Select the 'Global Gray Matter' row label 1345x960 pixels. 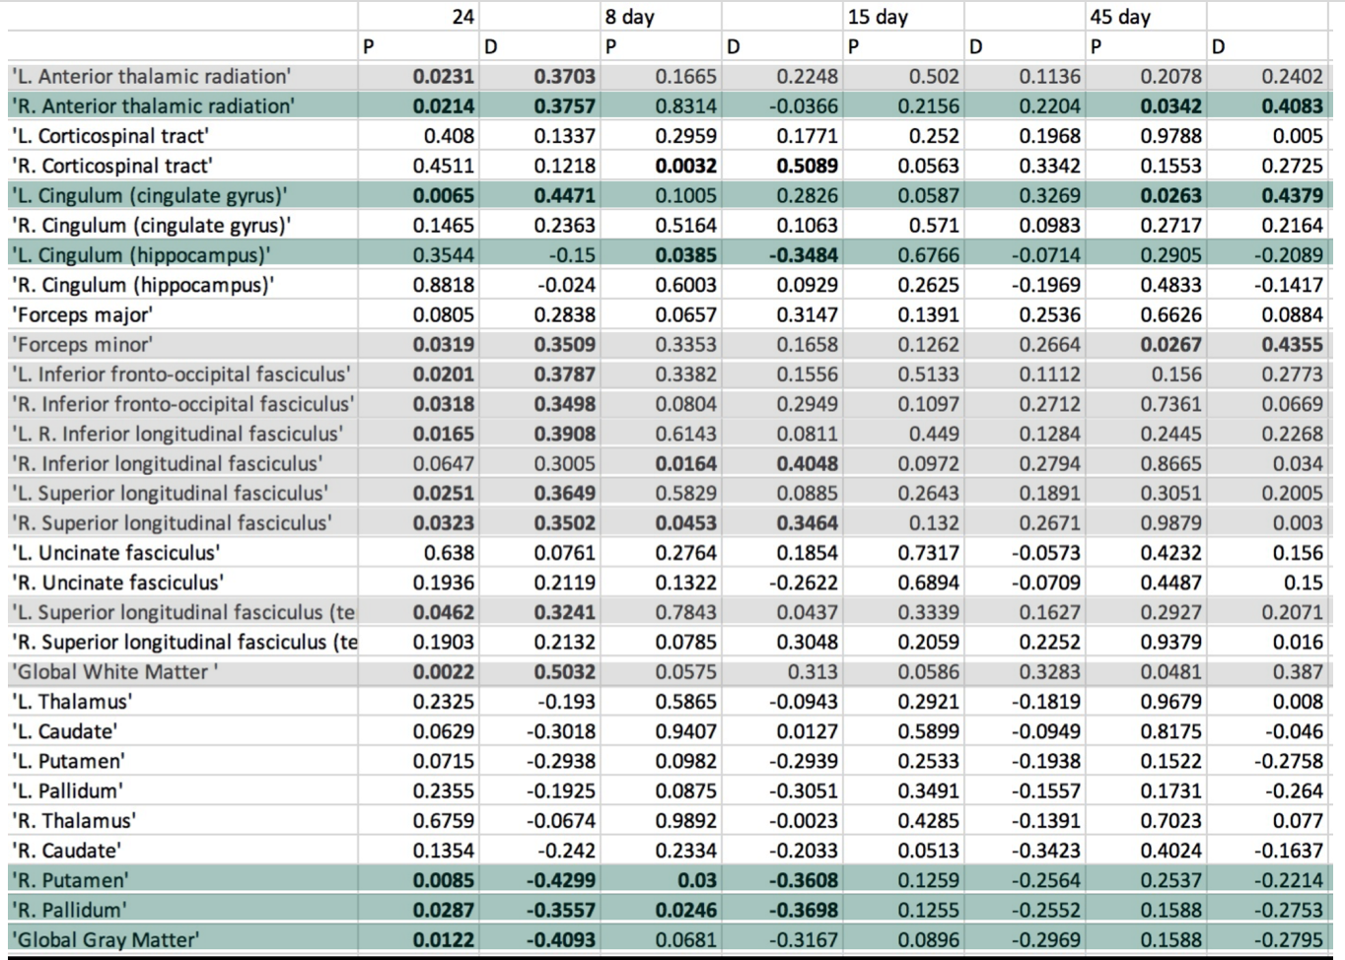(106, 940)
